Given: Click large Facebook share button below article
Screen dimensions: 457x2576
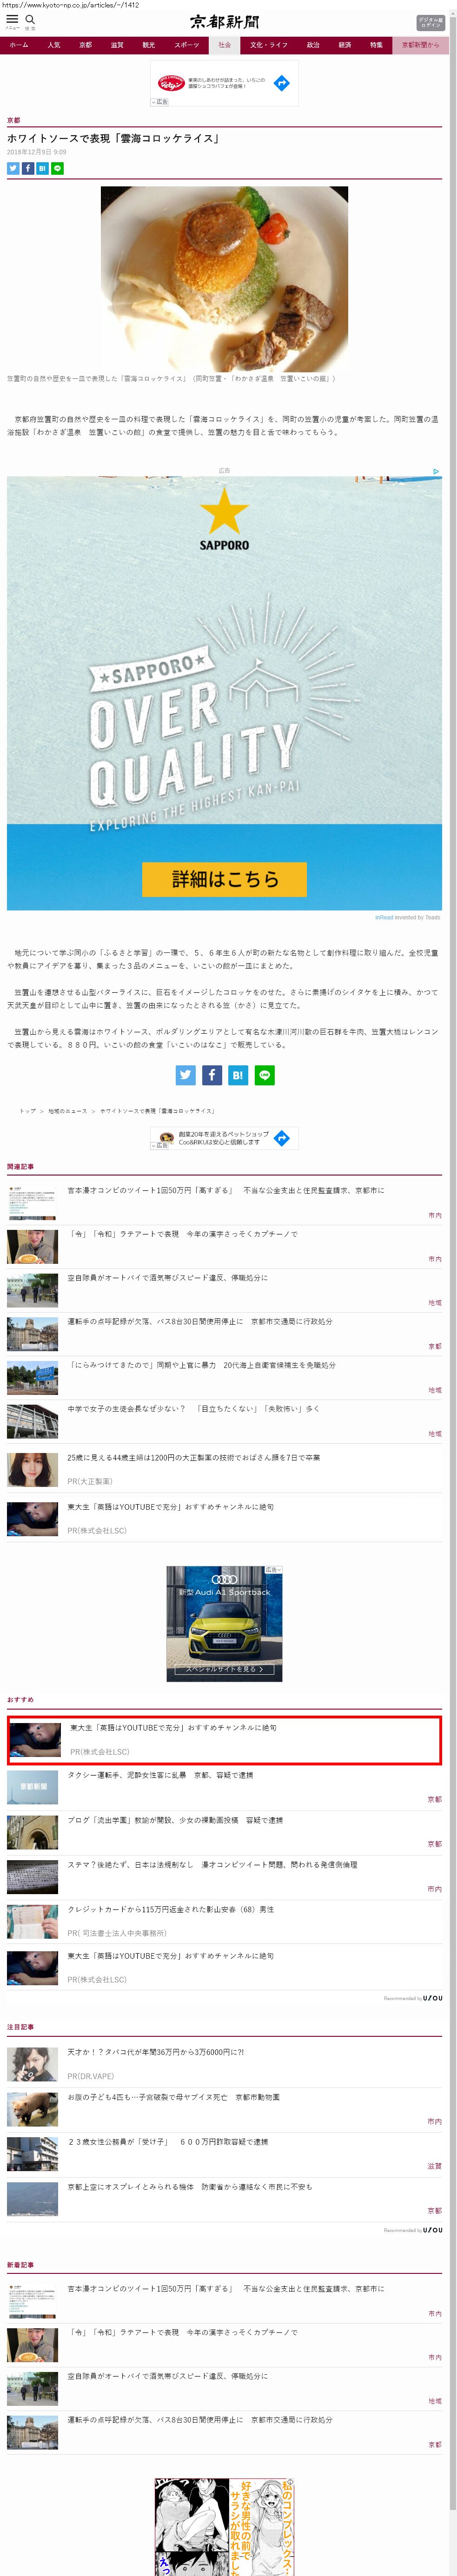Looking at the screenshot, I should [212, 1075].
